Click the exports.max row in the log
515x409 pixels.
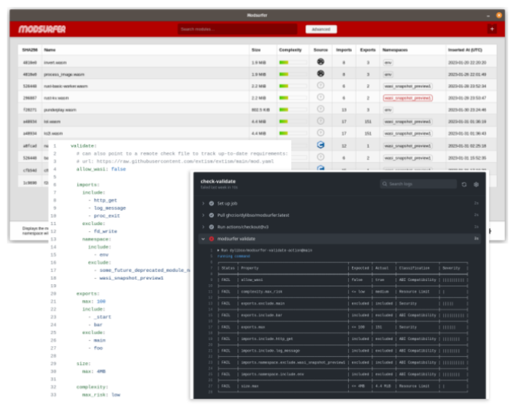(x=343, y=327)
